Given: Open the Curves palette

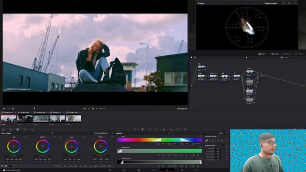Looking at the screenshot, I should coord(135,129).
